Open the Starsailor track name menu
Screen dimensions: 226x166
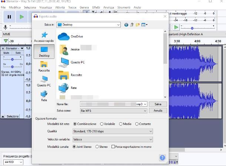pos(14,49)
